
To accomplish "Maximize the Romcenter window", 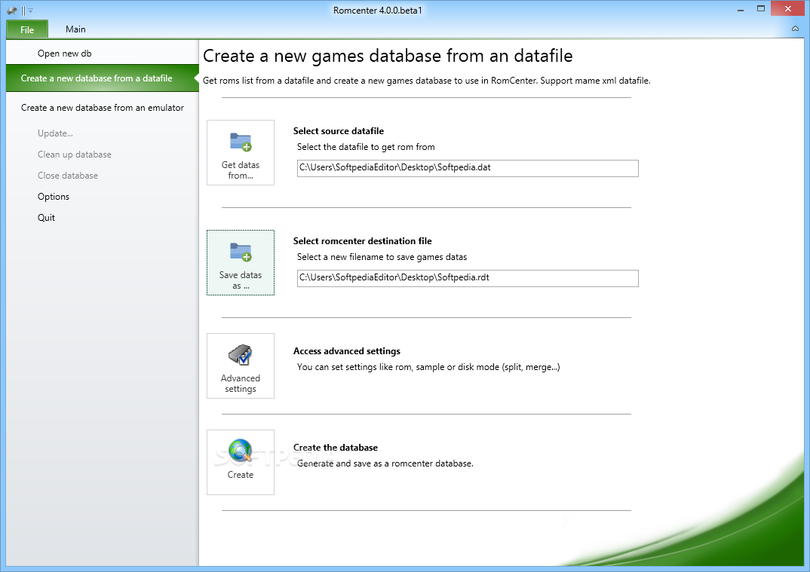I will tap(760, 9).
